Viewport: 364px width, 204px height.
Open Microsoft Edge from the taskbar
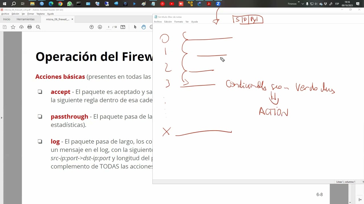pos(51,4)
